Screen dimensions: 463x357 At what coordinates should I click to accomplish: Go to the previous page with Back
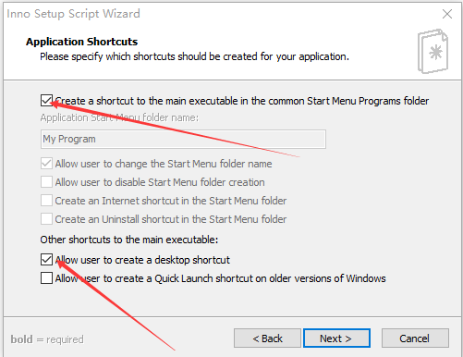point(267,339)
